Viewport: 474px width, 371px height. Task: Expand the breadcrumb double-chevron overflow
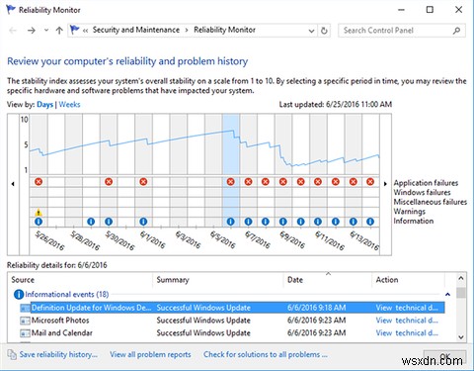(x=86, y=31)
